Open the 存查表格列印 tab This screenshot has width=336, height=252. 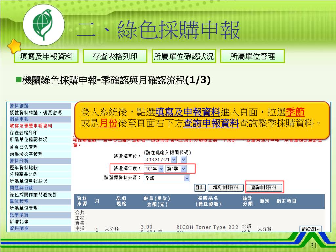click(x=115, y=56)
